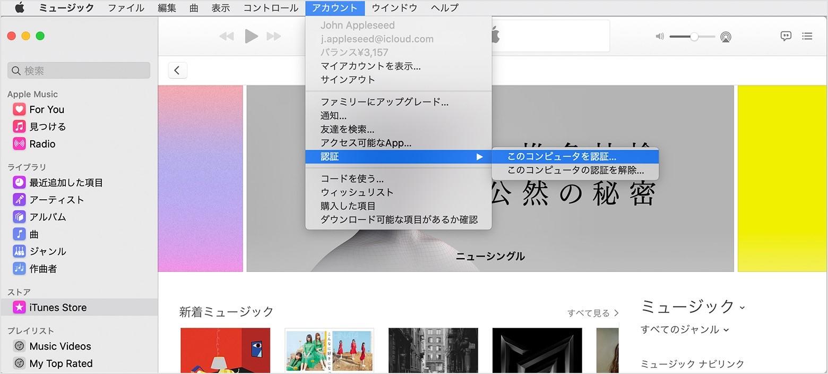Select 友達を検索...
Viewport: 828px width, 374px height.
[x=399, y=129]
